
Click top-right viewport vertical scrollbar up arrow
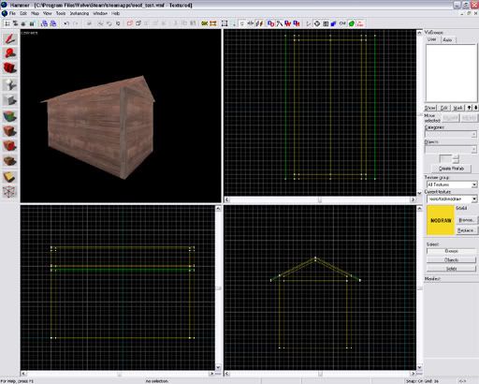click(419, 33)
